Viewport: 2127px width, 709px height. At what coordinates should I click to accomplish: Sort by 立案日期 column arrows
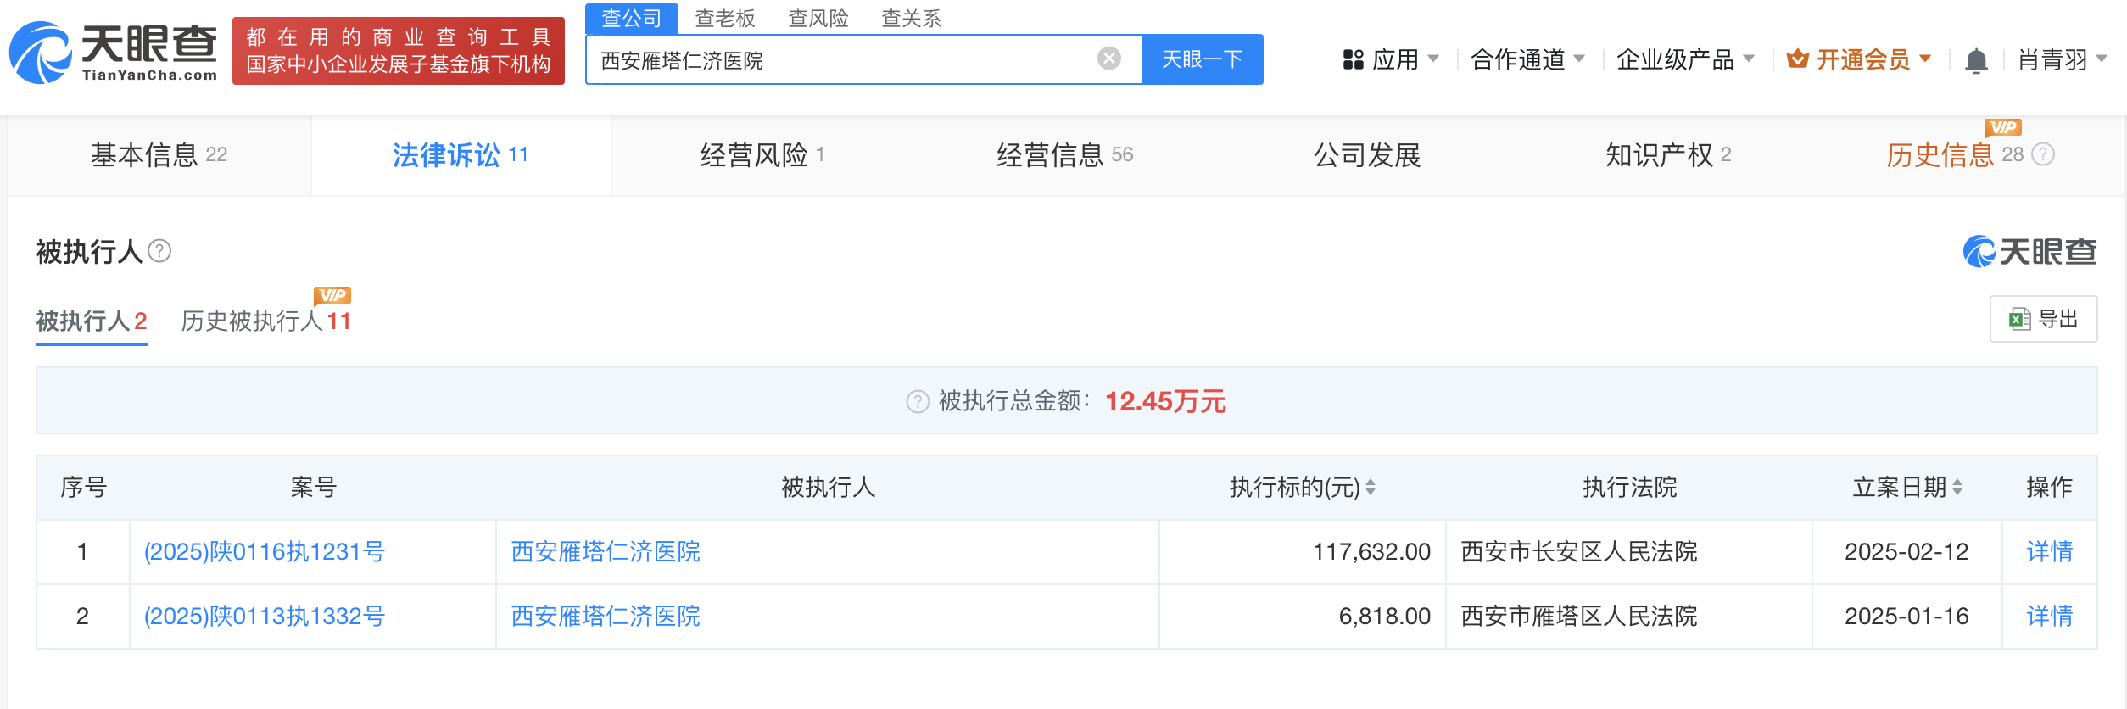point(1957,488)
